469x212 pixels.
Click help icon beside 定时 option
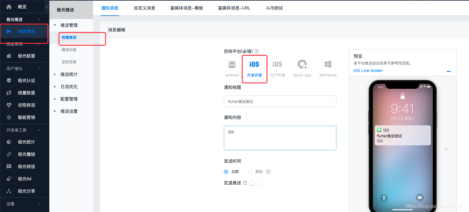pos(268,172)
